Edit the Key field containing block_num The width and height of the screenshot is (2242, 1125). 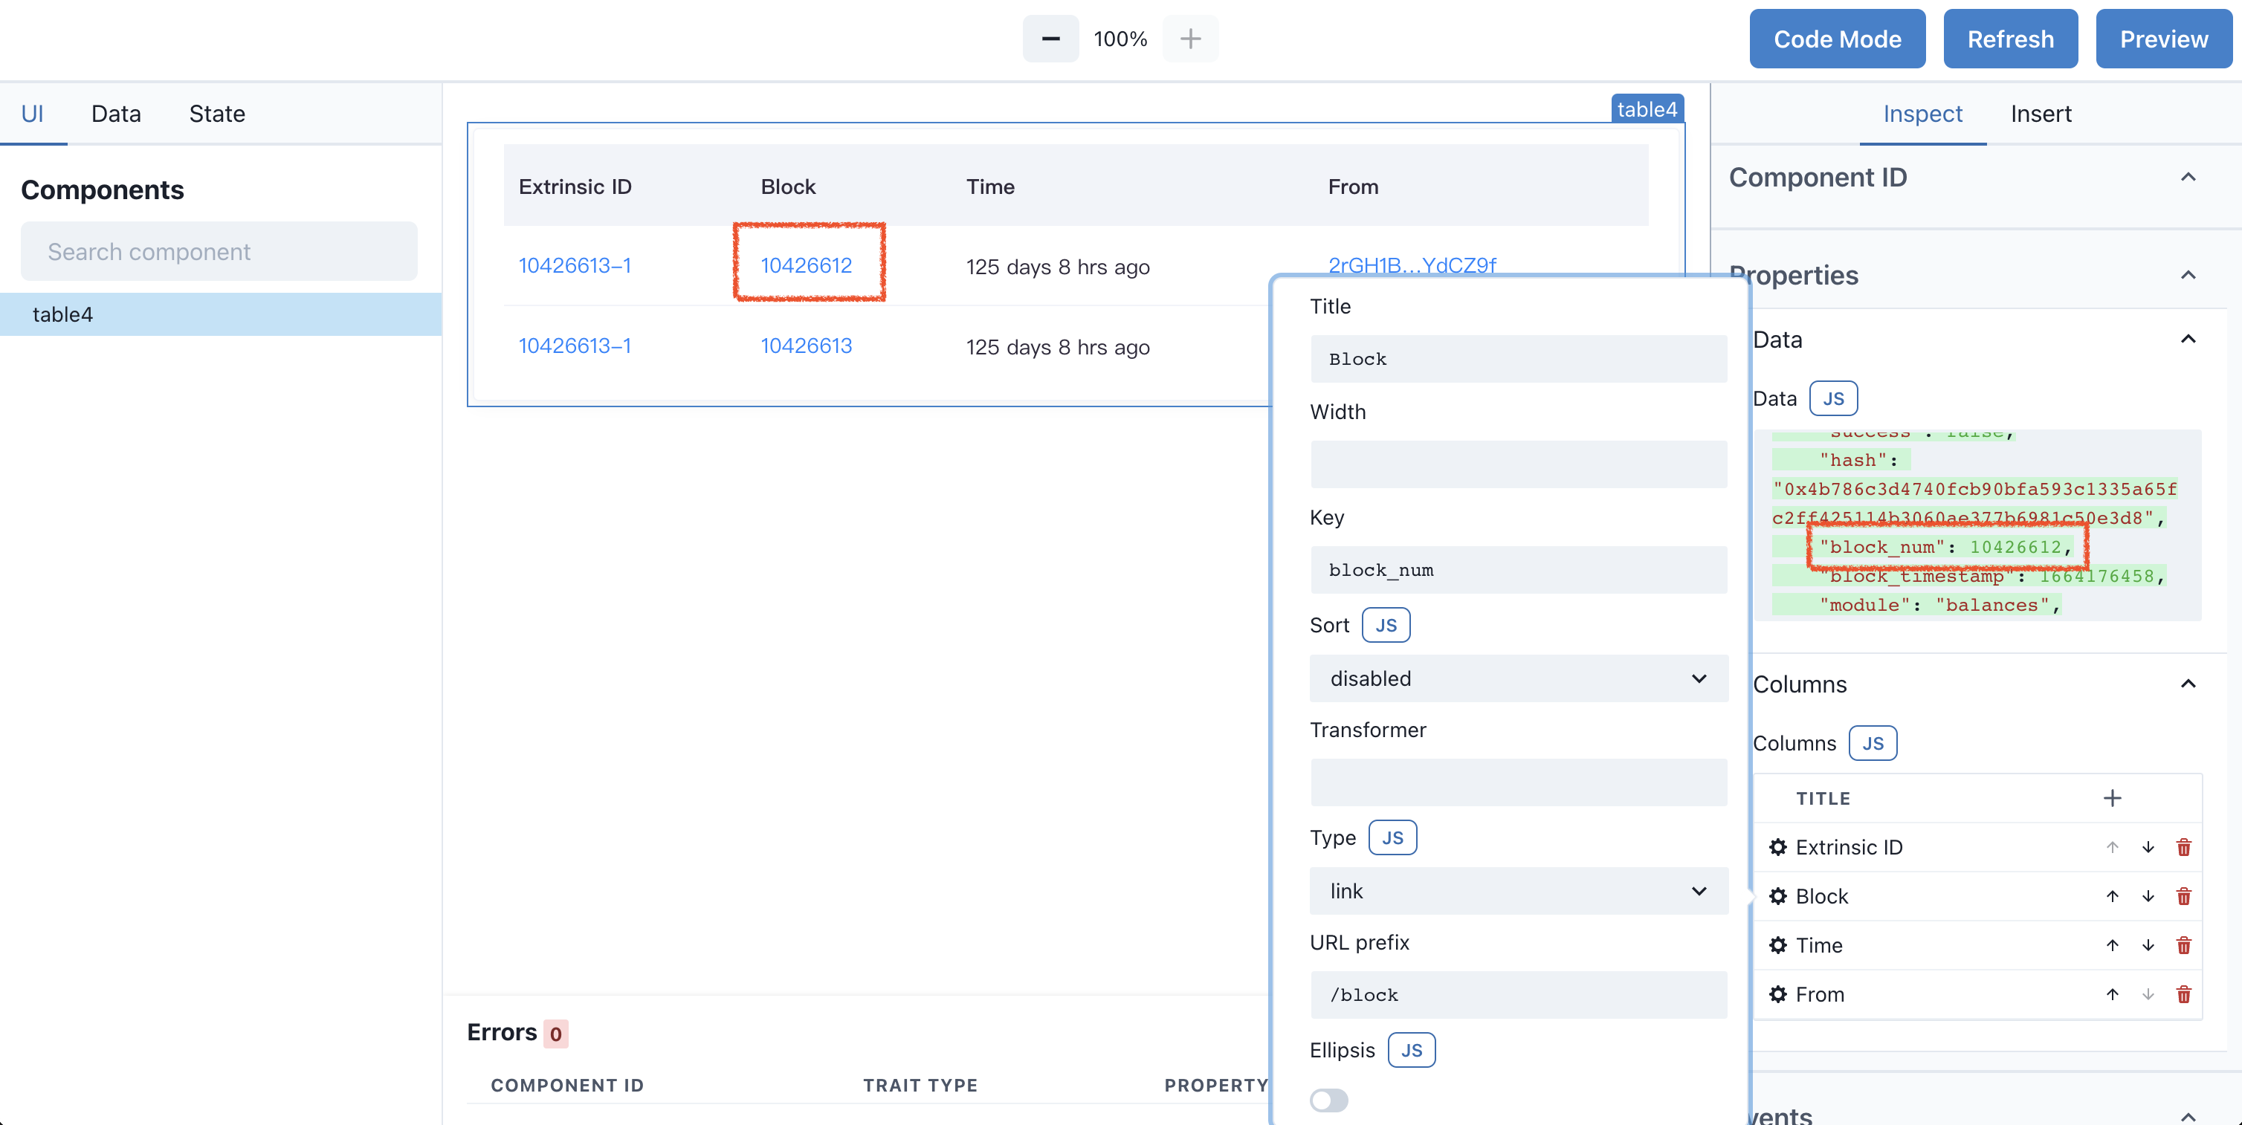[x=1518, y=571]
